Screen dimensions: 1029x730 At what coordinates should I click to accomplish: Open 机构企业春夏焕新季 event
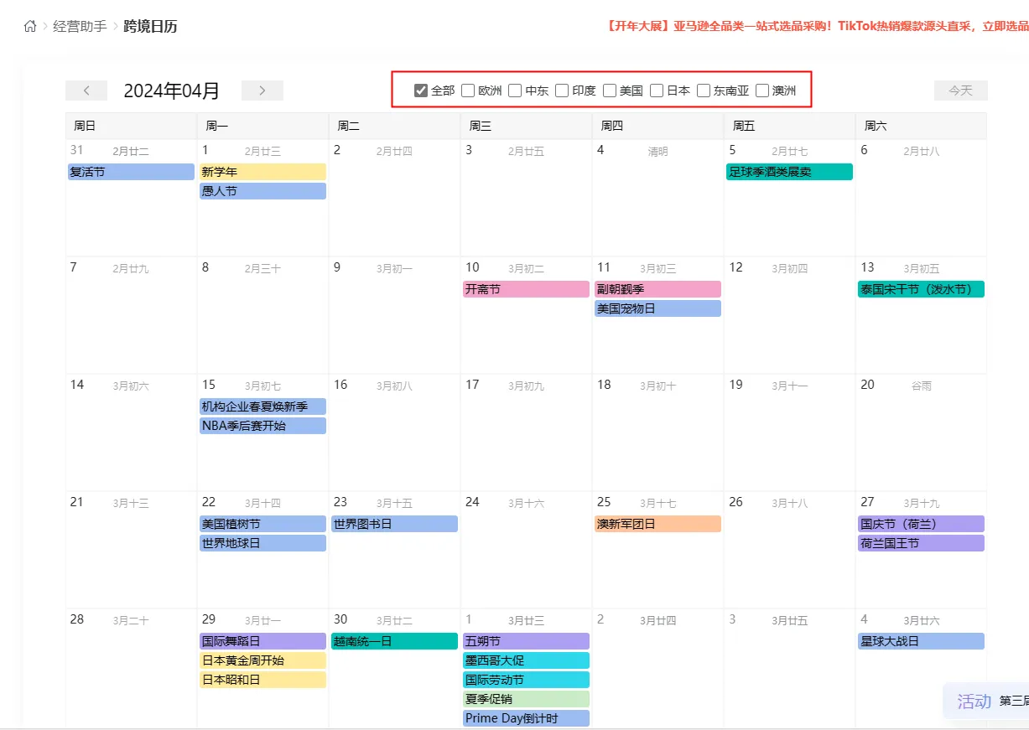262,406
